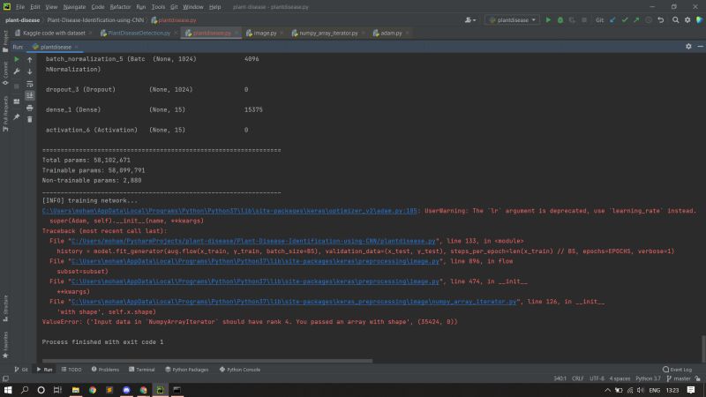Click the Up stack trace arrow
The width and height of the screenshot is (706, 397).
click(30, 59)
